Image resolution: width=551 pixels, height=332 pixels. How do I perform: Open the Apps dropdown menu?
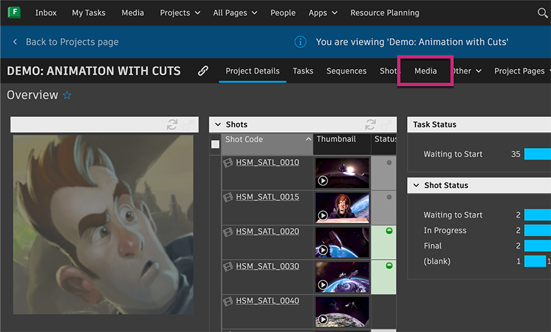[x=323, y=13]
